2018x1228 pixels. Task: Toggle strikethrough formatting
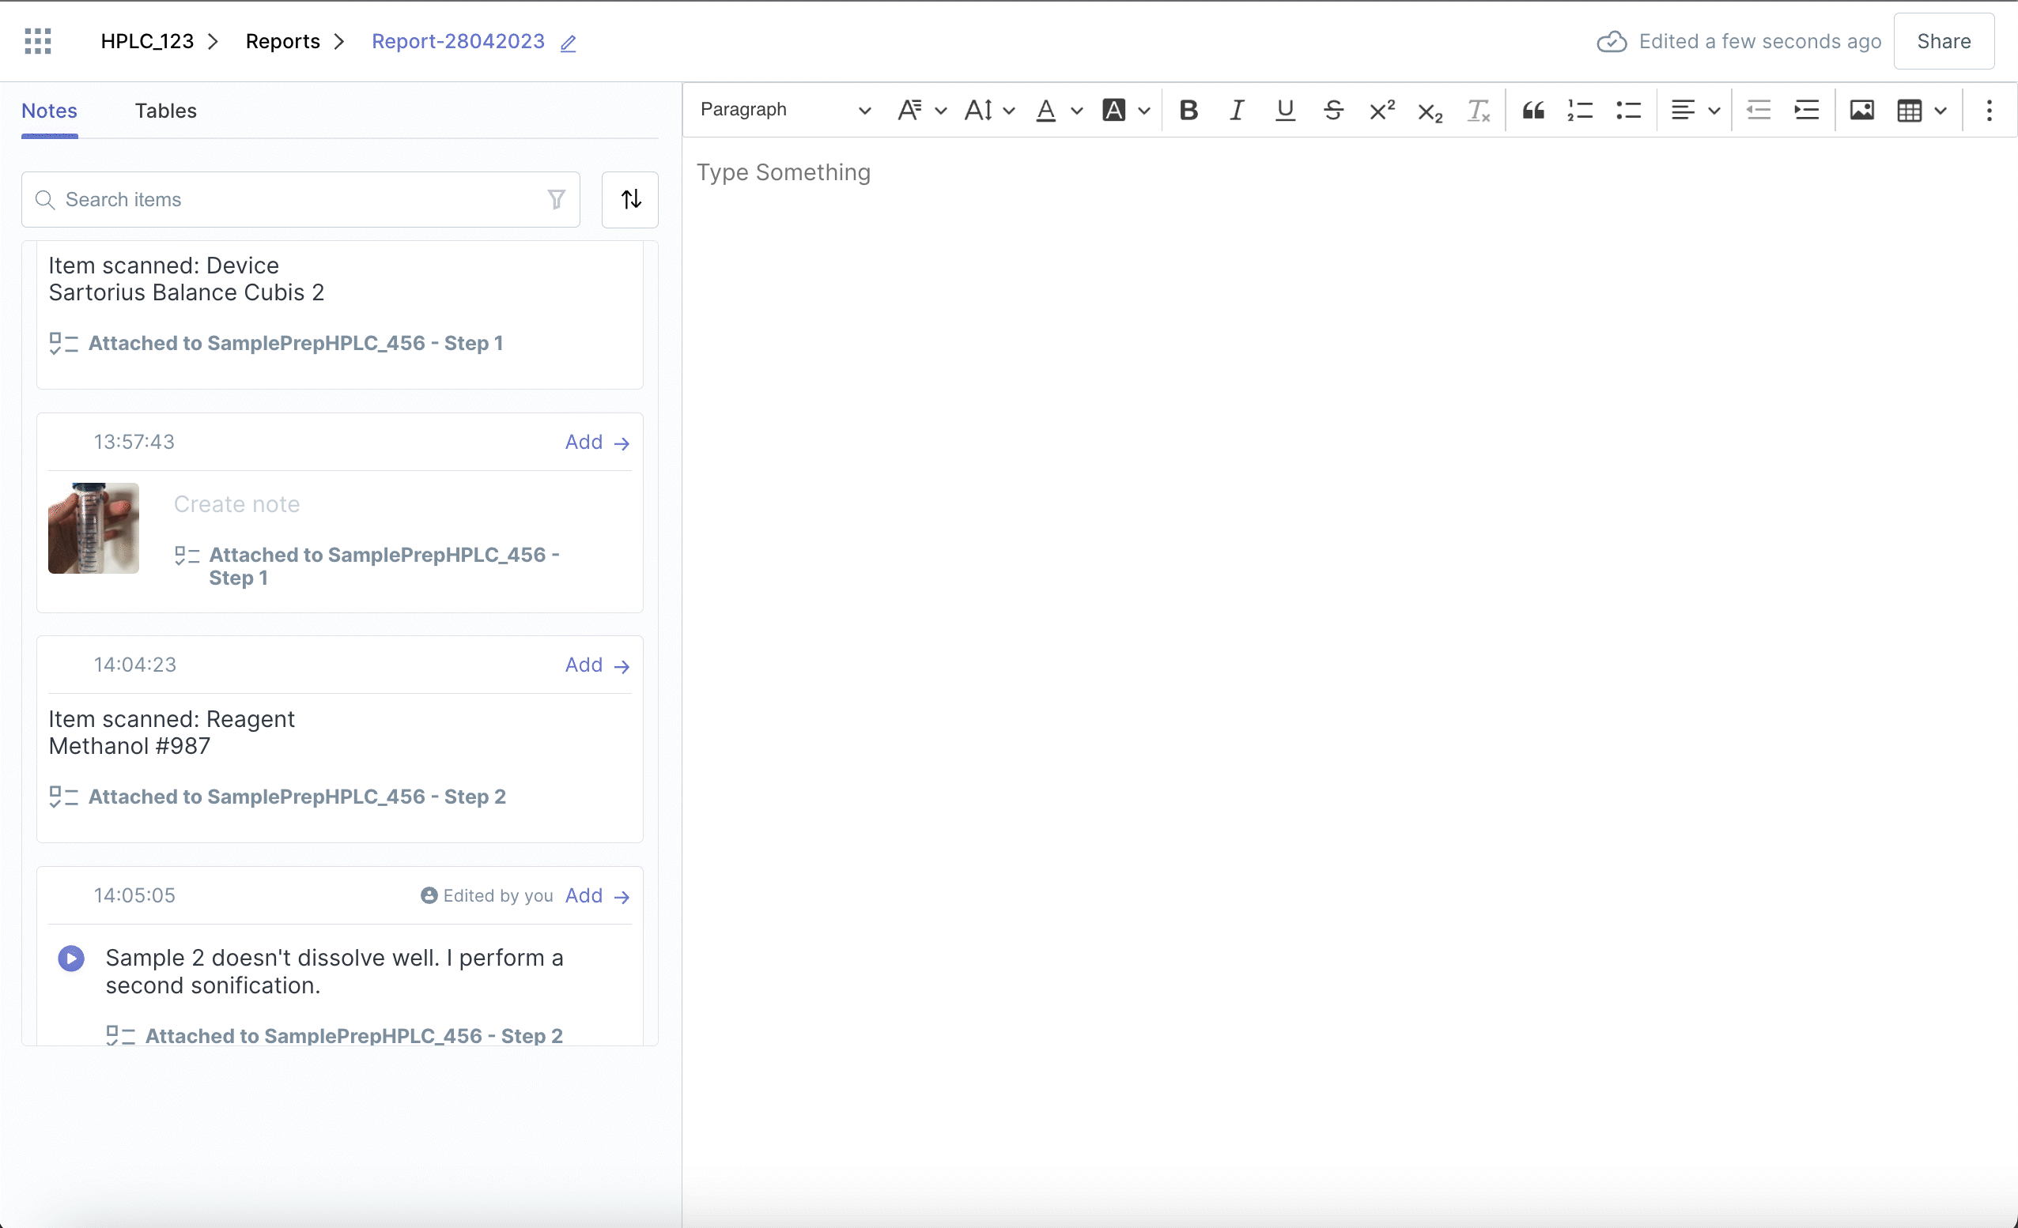coord(1333,110)
